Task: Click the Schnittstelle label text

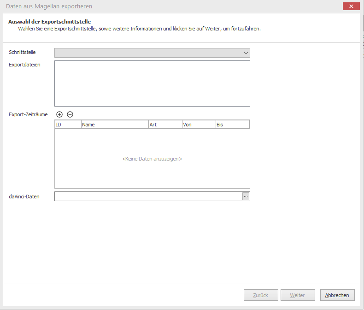Action: (22, 52)
